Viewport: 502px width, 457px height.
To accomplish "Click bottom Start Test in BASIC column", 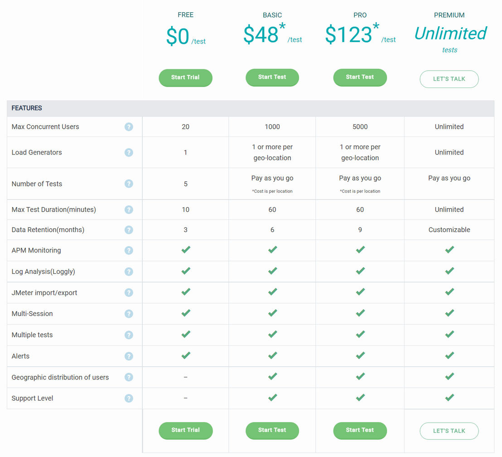I will (x=272, y=430).
